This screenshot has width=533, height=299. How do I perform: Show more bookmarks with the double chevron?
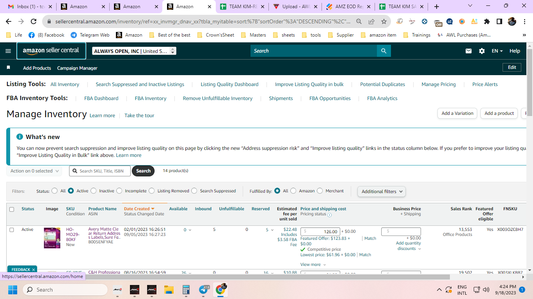pyautogui.click(x=524, y=35)
